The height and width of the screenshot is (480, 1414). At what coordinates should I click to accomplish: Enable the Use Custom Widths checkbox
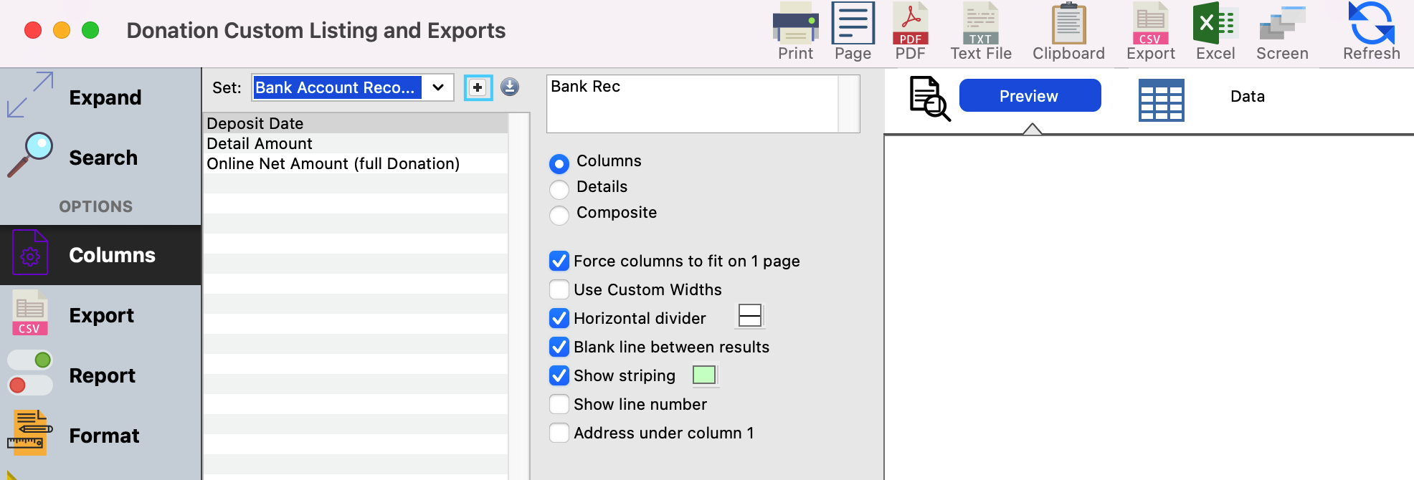(x=559, y=289)
